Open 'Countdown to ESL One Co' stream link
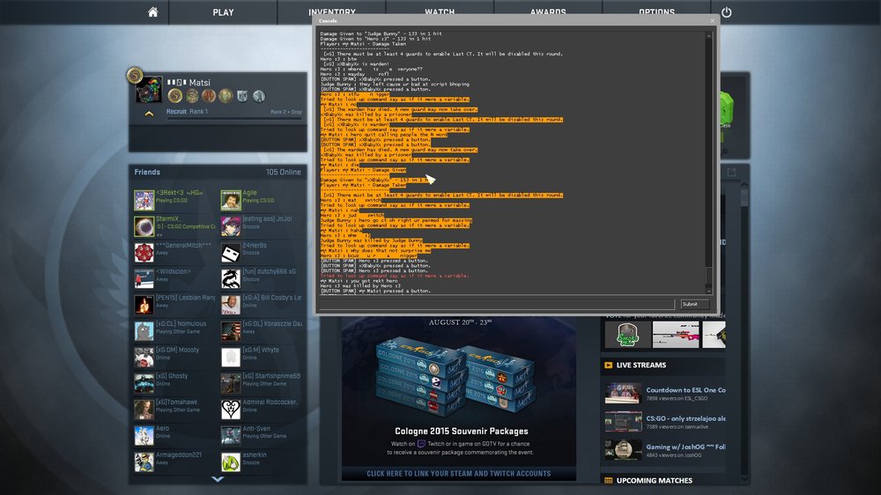This screenshot has width=881, height=495. (685, 390)
